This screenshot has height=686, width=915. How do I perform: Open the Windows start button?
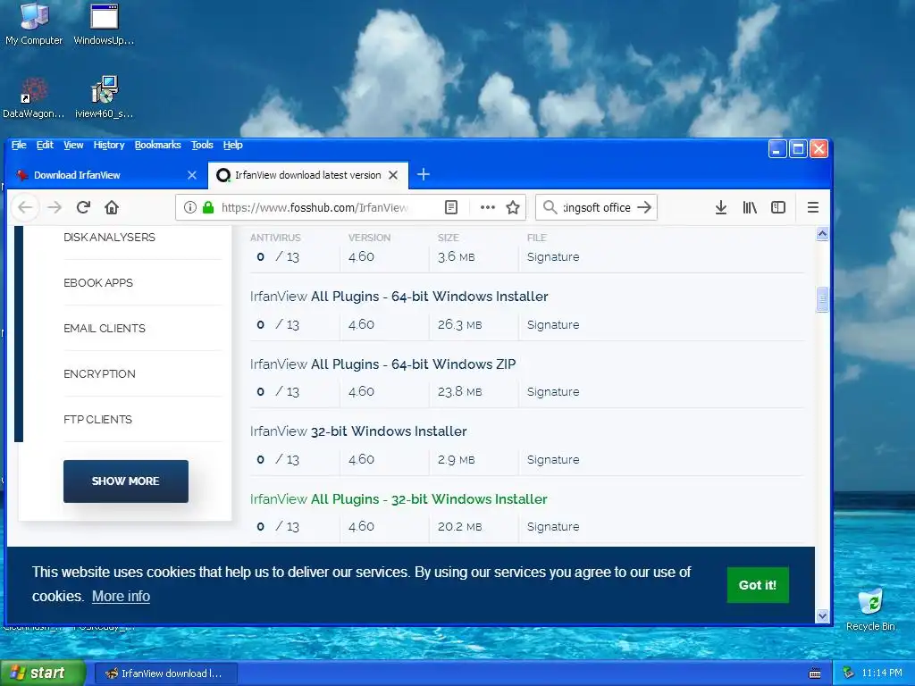43,673
